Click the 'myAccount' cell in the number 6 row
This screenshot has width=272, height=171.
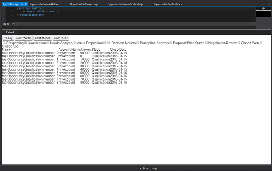pos(67,76)
